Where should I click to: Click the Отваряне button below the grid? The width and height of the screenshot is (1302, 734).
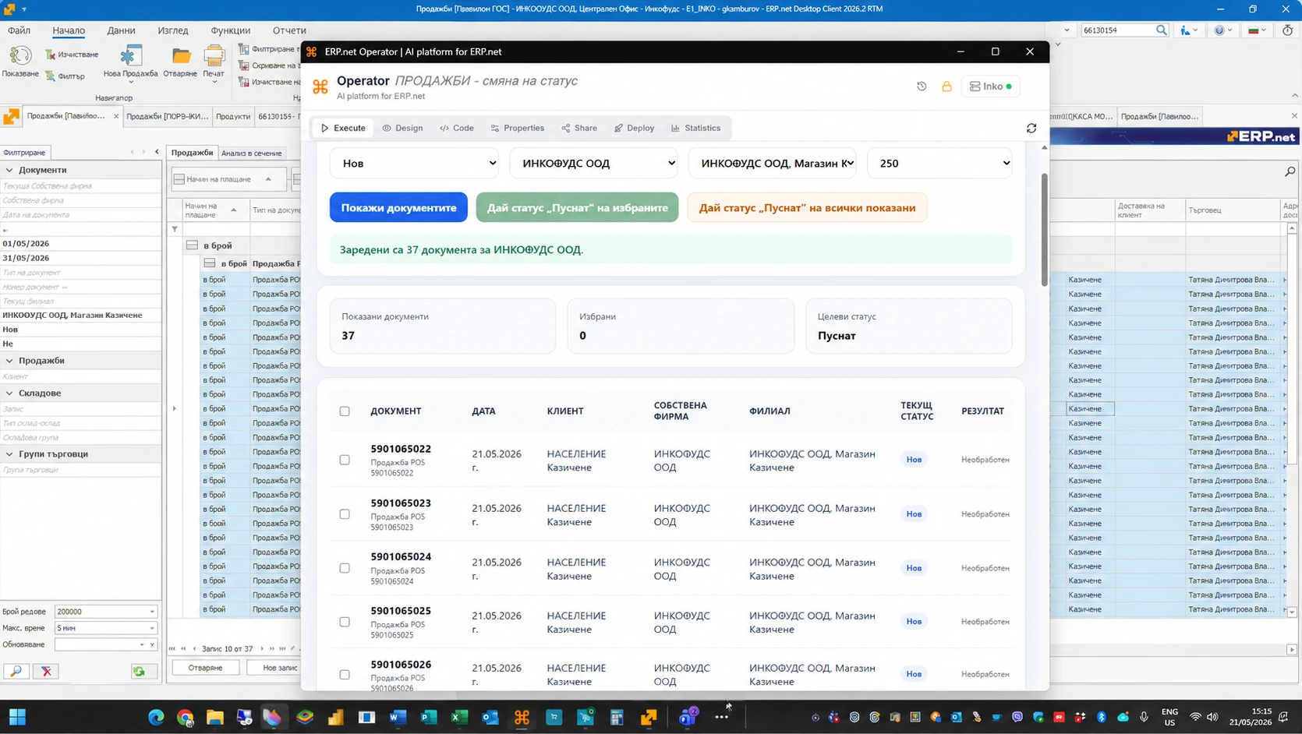click(x=206, y=668)
